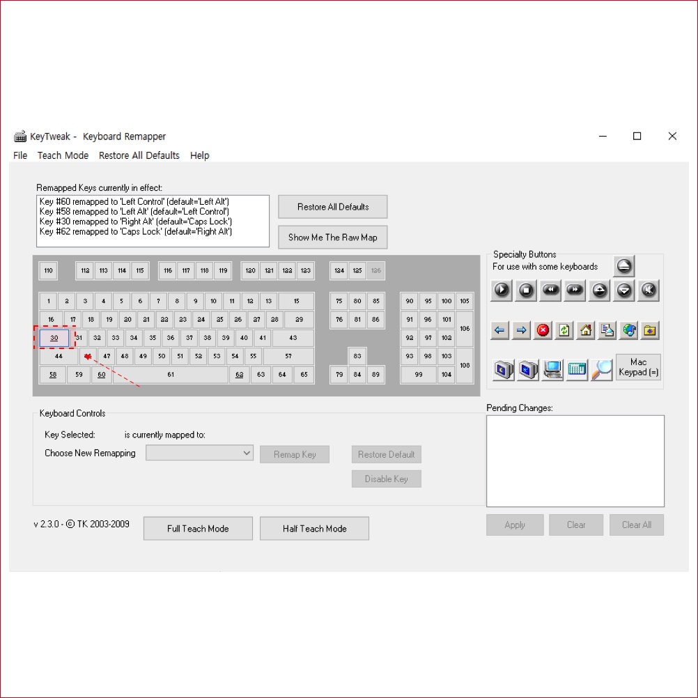Select key 15 on keyboard layout
The image size is (698, 698).
(297, 301)
